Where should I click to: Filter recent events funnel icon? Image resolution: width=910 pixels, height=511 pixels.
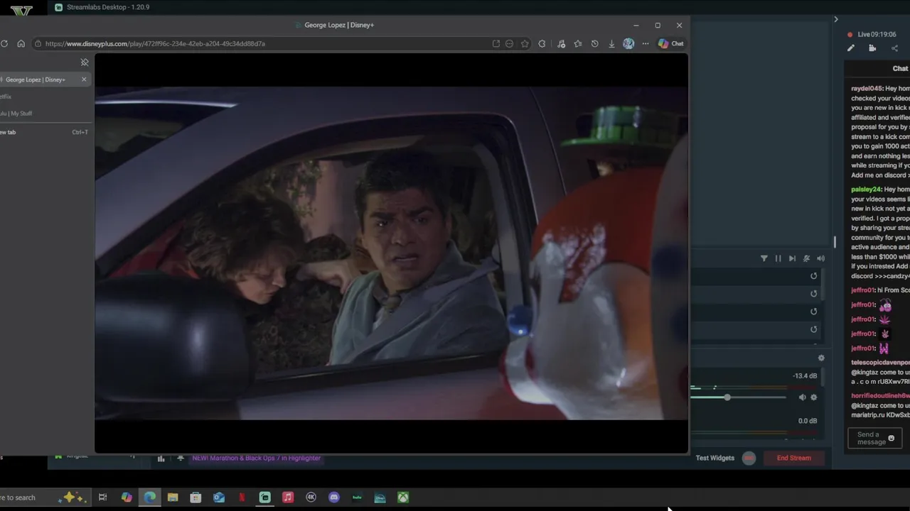(764, 258)
